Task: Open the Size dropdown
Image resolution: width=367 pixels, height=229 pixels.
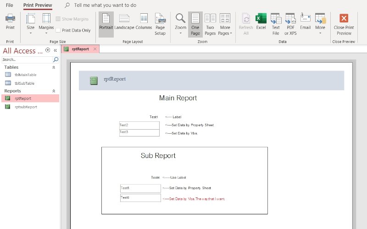Action: pos(30,24)
